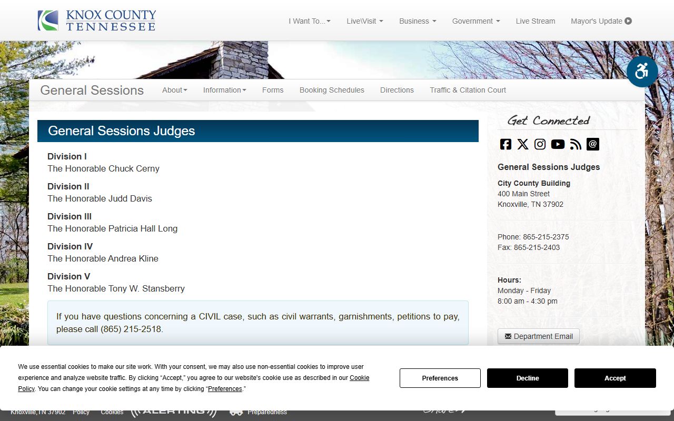The height and width of the screenshot is (421, 674).
Task: Expand the Information dropdown
Action: [225, 90]
